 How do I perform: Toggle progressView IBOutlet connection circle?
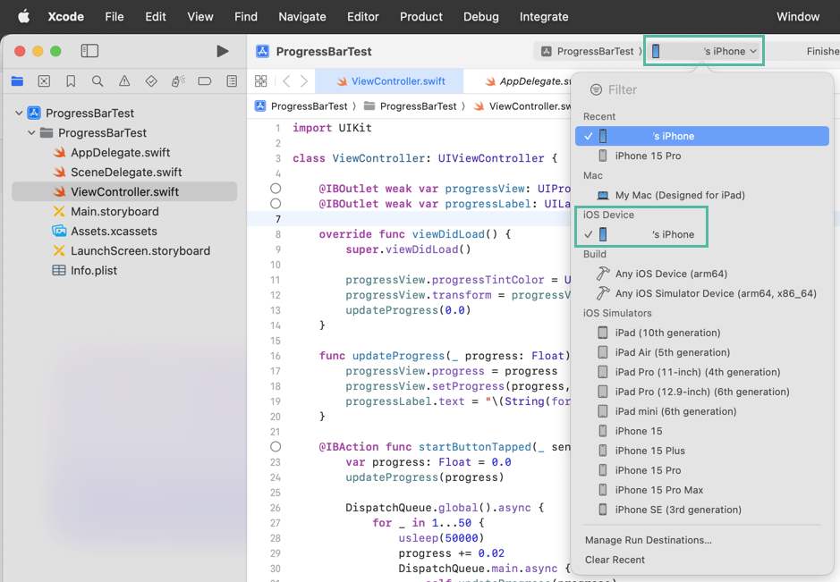click(x=276, y=189)
